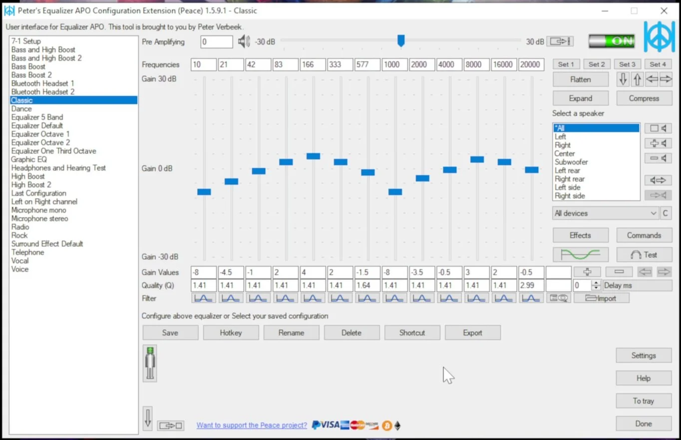Select the Headphones and Hearing Test preset
This screenshot has height=440, width=681.
tap(58, 168)
